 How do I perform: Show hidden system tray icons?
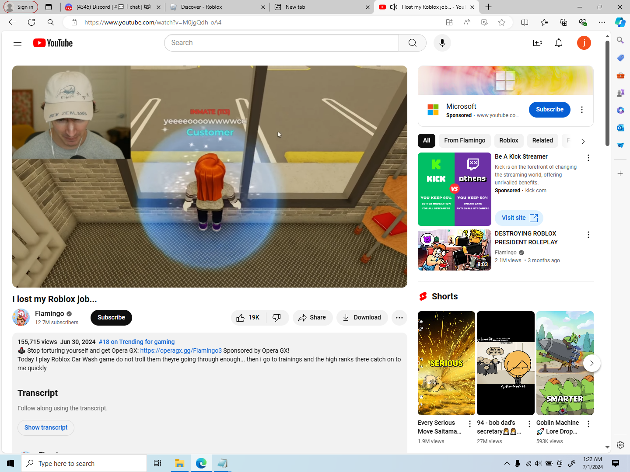[507, 463]
